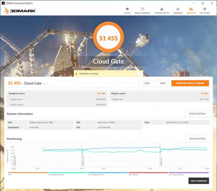Click the Validation warning! message text
The height and width of the screenshot is (191, 217).
click(89, 74)
